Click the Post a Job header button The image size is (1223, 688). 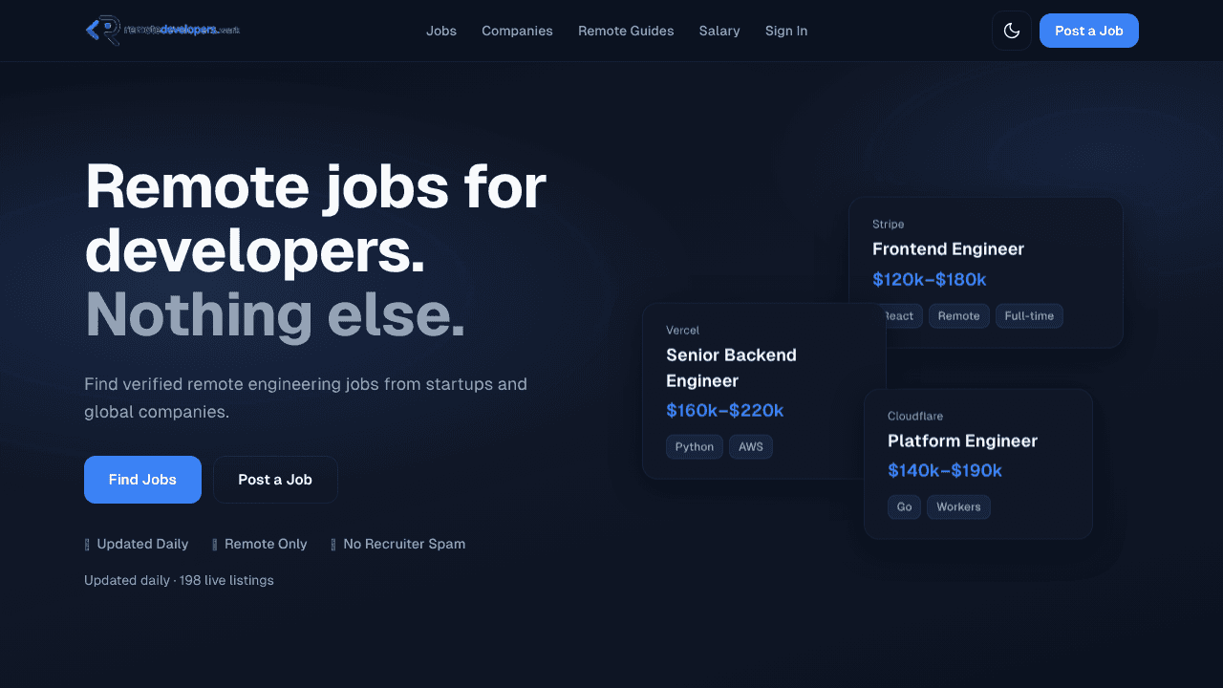click(x=1089, y=31)
